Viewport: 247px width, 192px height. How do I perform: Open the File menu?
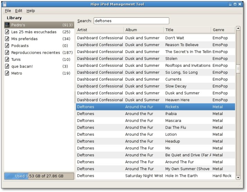[x=8, y=11]
